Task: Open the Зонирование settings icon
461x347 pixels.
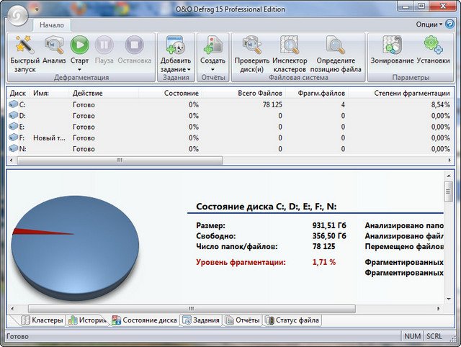Action: click(392, 45)
